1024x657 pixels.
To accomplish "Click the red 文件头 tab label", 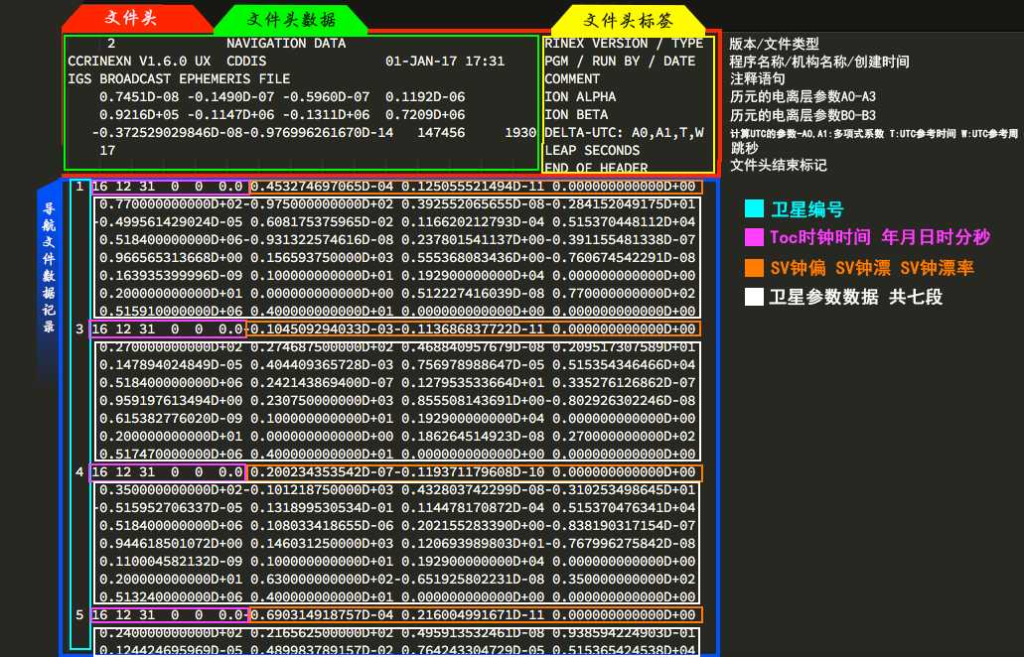I will coord(131,18).
